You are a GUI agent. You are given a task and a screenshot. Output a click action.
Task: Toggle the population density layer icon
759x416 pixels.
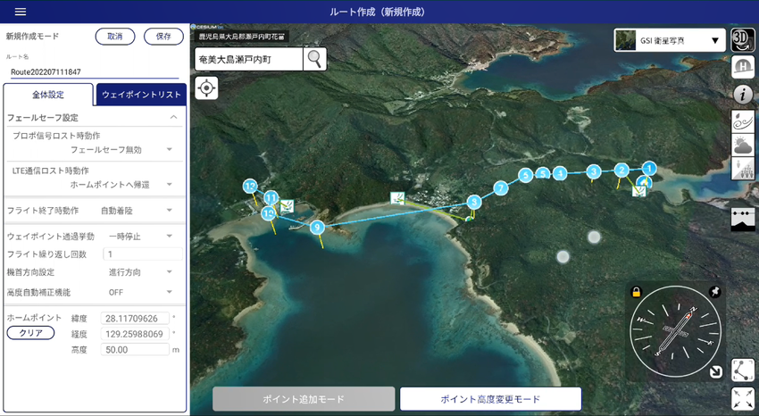(x=743, y=168)
